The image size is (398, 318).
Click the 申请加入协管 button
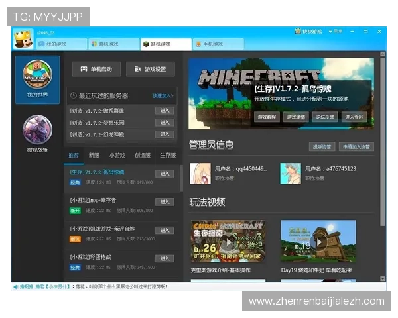coord(356,147)
